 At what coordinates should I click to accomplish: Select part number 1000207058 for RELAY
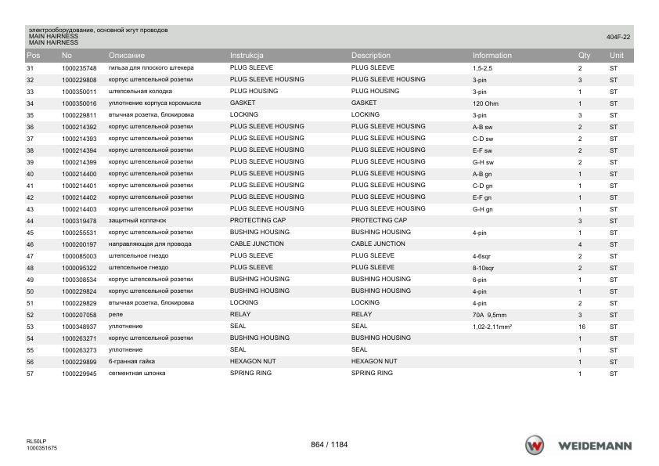(x=79, y=315)
